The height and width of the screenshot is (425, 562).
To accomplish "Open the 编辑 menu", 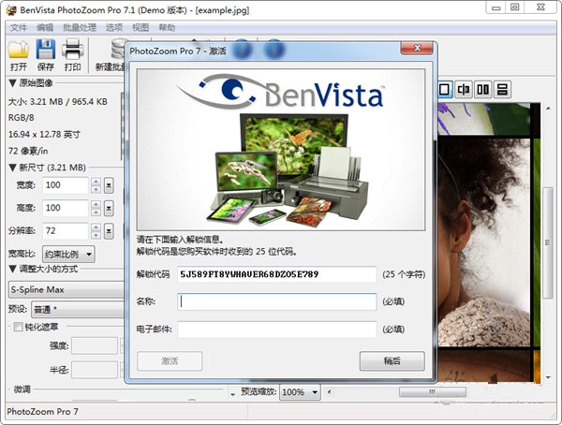I will click(x=45, y=27).
